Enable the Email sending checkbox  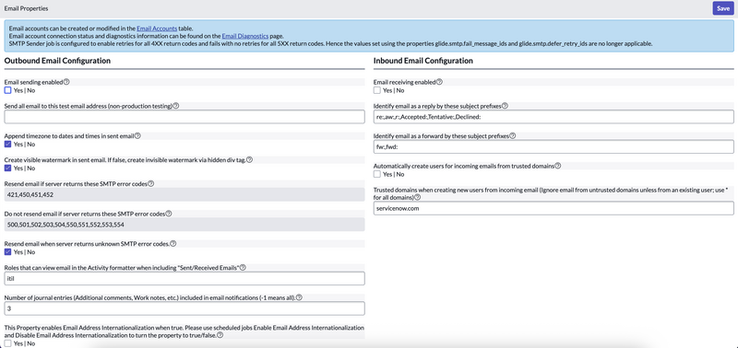point(7,90)
